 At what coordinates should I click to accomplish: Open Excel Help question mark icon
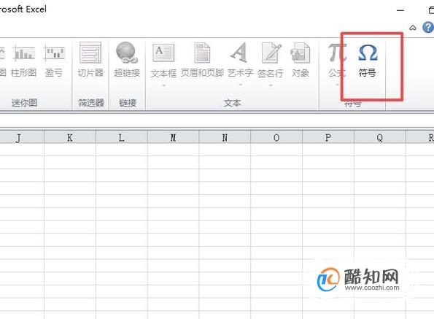click(x=428, y=28)
